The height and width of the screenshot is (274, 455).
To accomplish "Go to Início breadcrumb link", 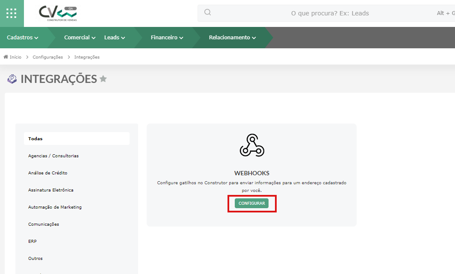I will (15, 57).
